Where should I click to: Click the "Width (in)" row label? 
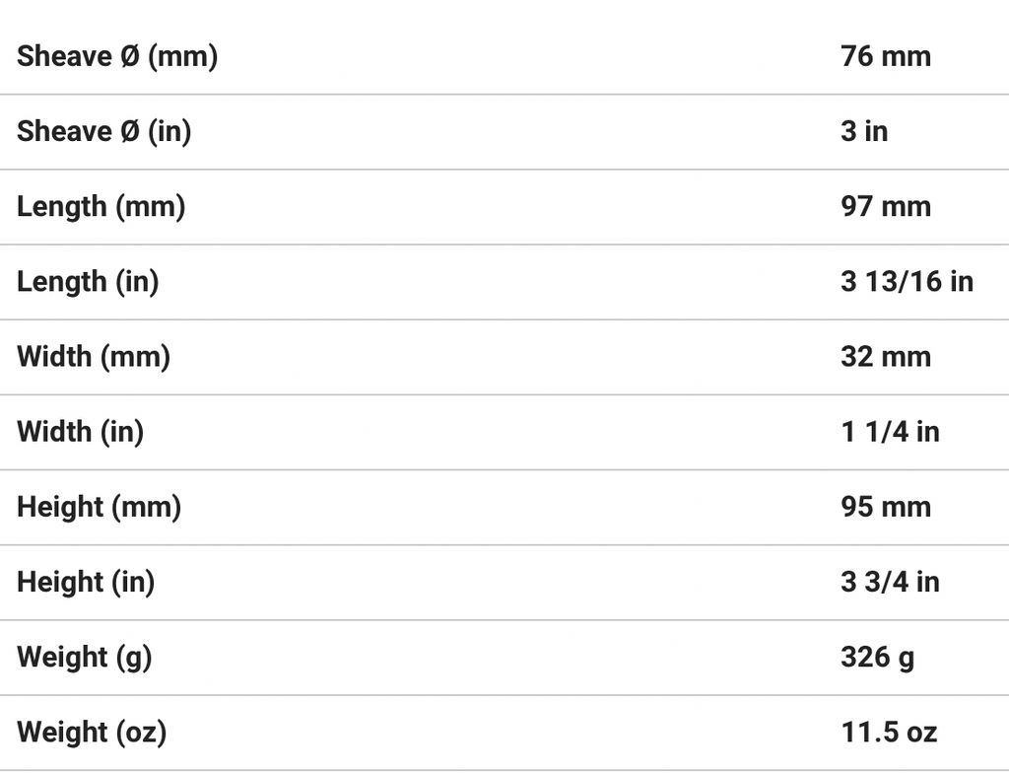pyautogui.click(x=80, y=431)
